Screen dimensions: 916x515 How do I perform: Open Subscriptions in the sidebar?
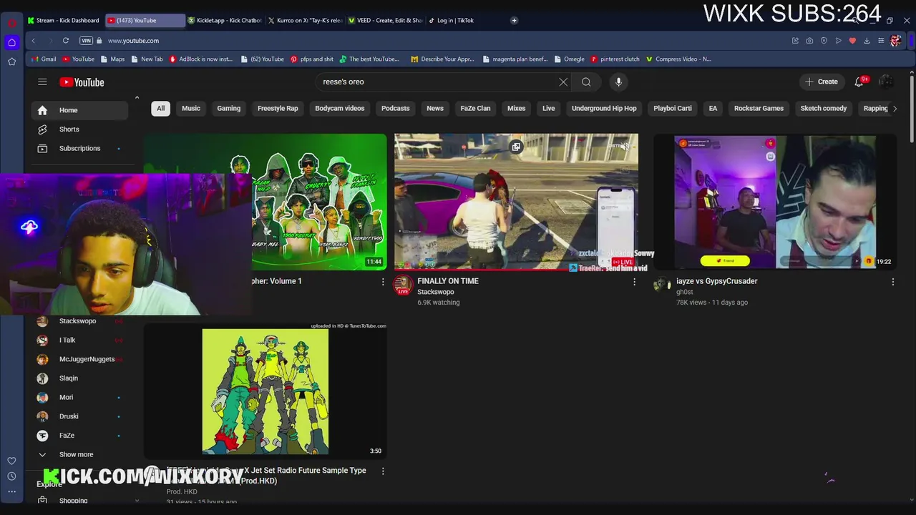80,149
